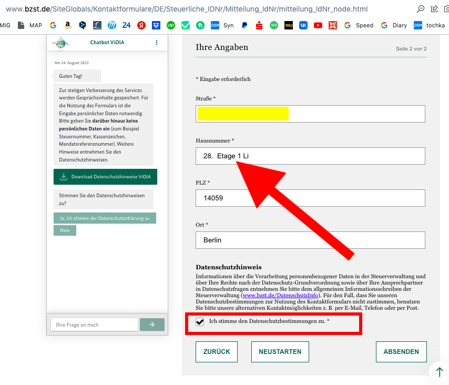449x385 pixels.
Task: Click inside the PLZ input field
Action: point(310,198)
